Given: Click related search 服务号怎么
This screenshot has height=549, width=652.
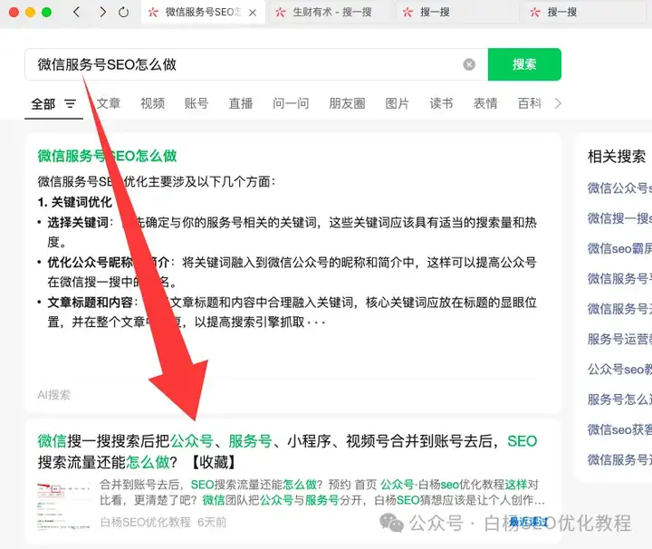Looking at the screenshot, I should point(619,400).
